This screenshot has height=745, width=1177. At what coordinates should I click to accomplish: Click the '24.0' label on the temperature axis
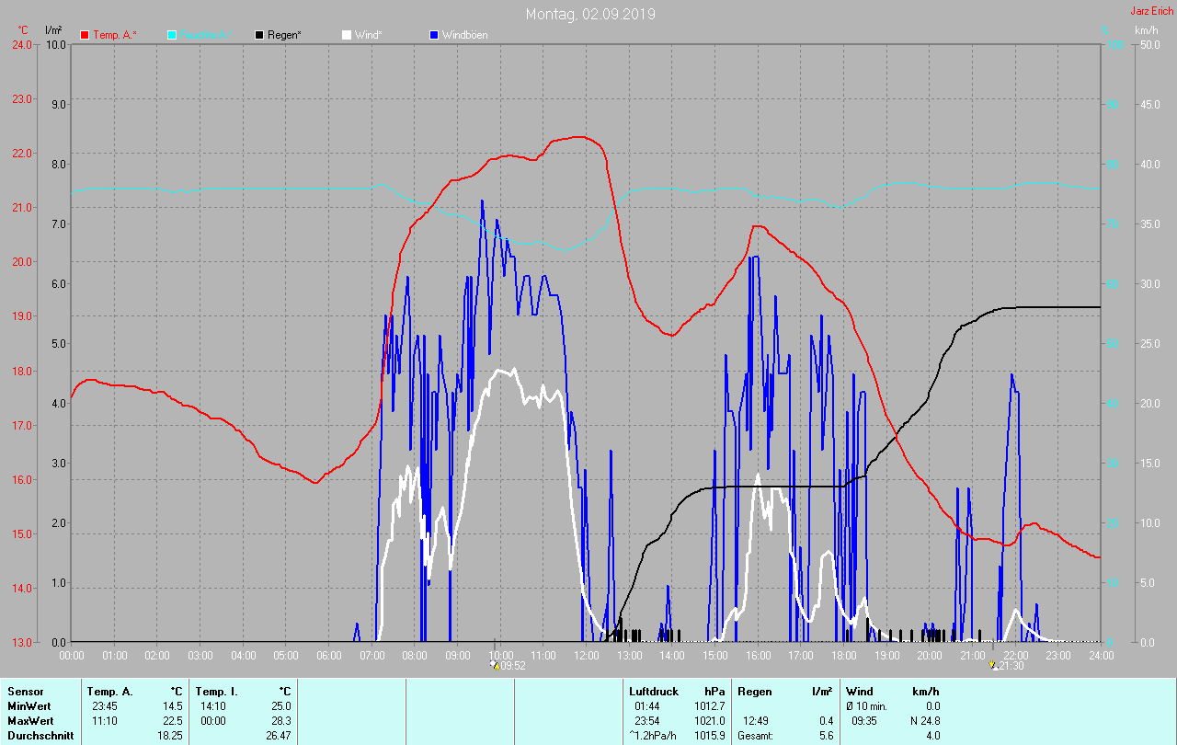[20, 44]
